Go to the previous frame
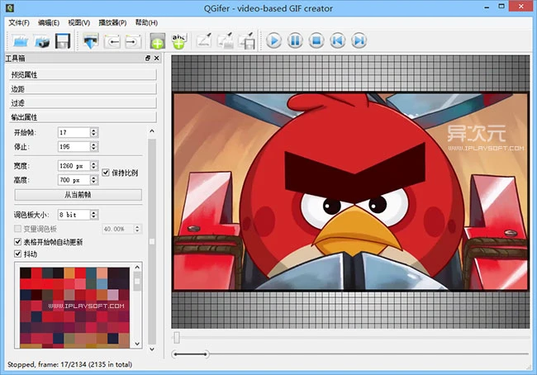This screenshot has width=537, height=375. [x=338, y=40]
